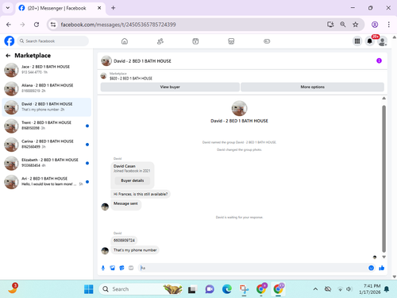Click the Search Facebook field
Viewport: 397px width, 298px height.
tap(53, 41)
